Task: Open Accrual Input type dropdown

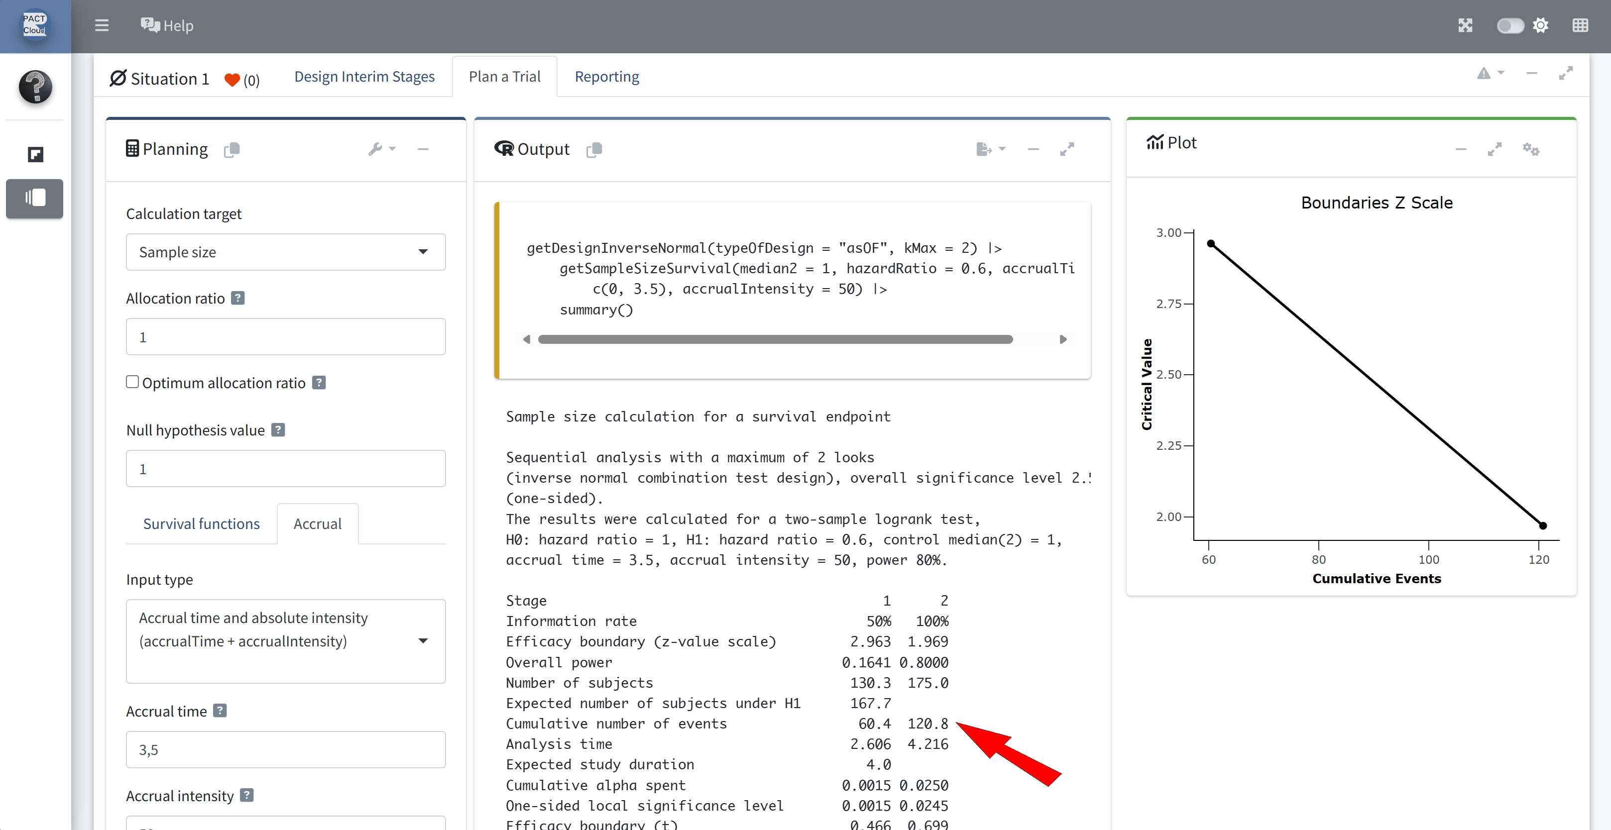Action: click(x=285, y=640)
